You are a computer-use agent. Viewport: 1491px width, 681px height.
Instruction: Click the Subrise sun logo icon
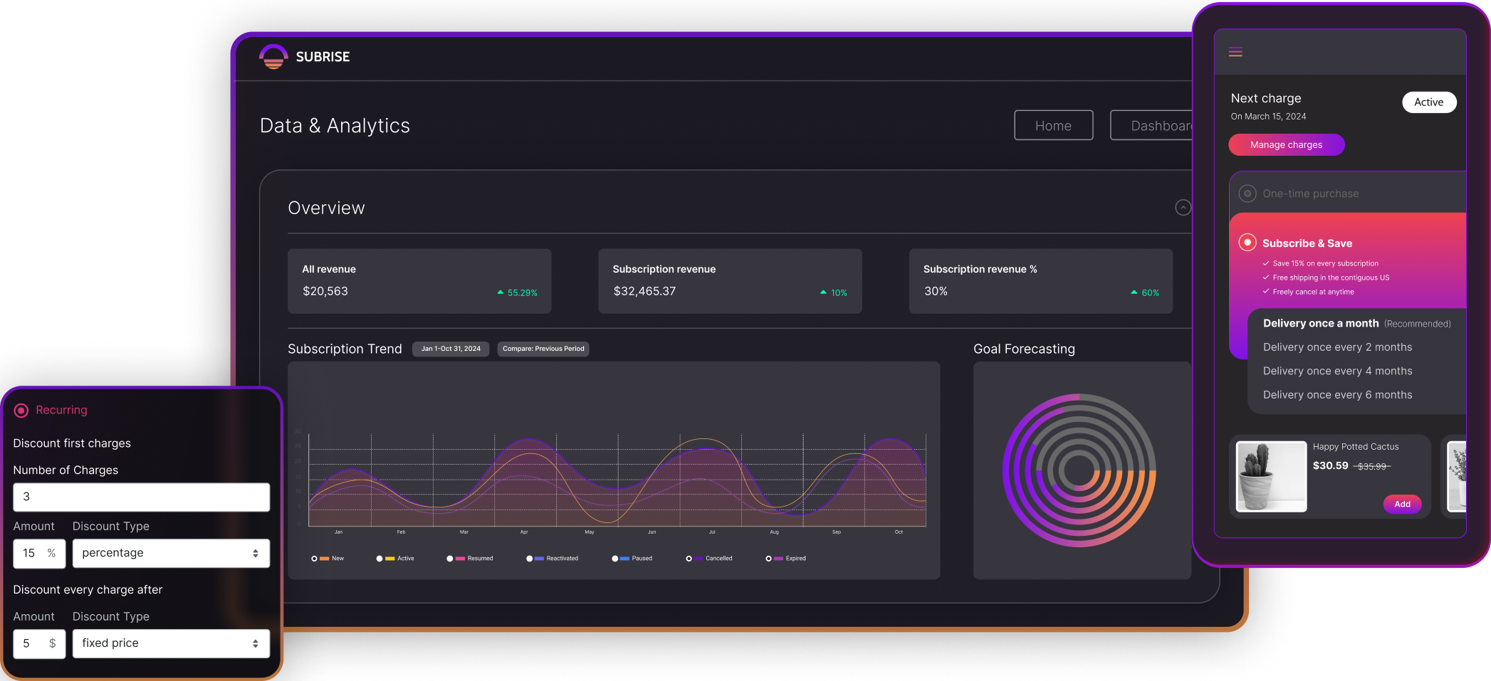coord(273,56)
